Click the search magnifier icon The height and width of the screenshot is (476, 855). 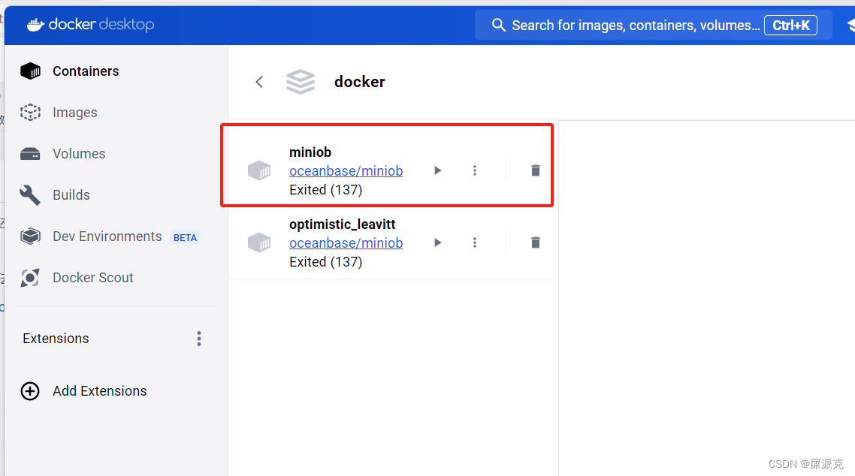(498, 25)
